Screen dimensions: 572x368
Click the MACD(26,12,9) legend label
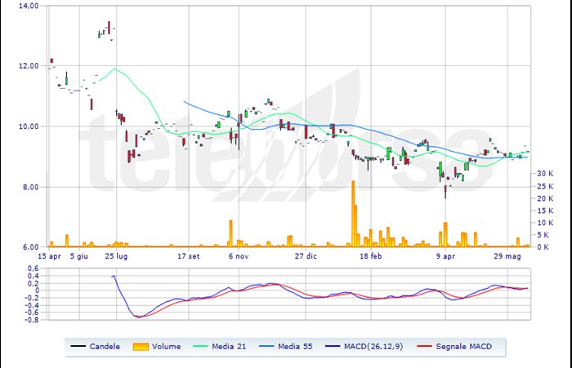click(x=373, y=347)
